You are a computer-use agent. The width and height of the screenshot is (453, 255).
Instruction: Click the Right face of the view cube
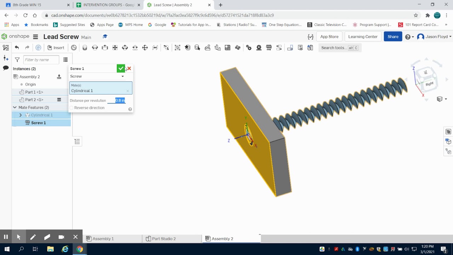tap(429, 84)
